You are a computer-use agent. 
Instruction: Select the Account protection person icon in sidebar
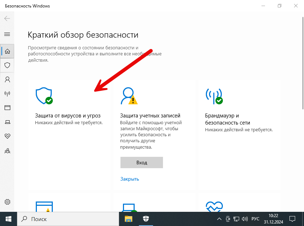7,79
